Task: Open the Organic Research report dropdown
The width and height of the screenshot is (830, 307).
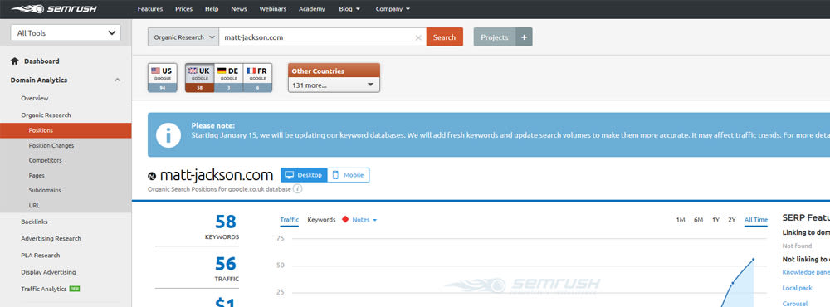Action: [183, 37]
